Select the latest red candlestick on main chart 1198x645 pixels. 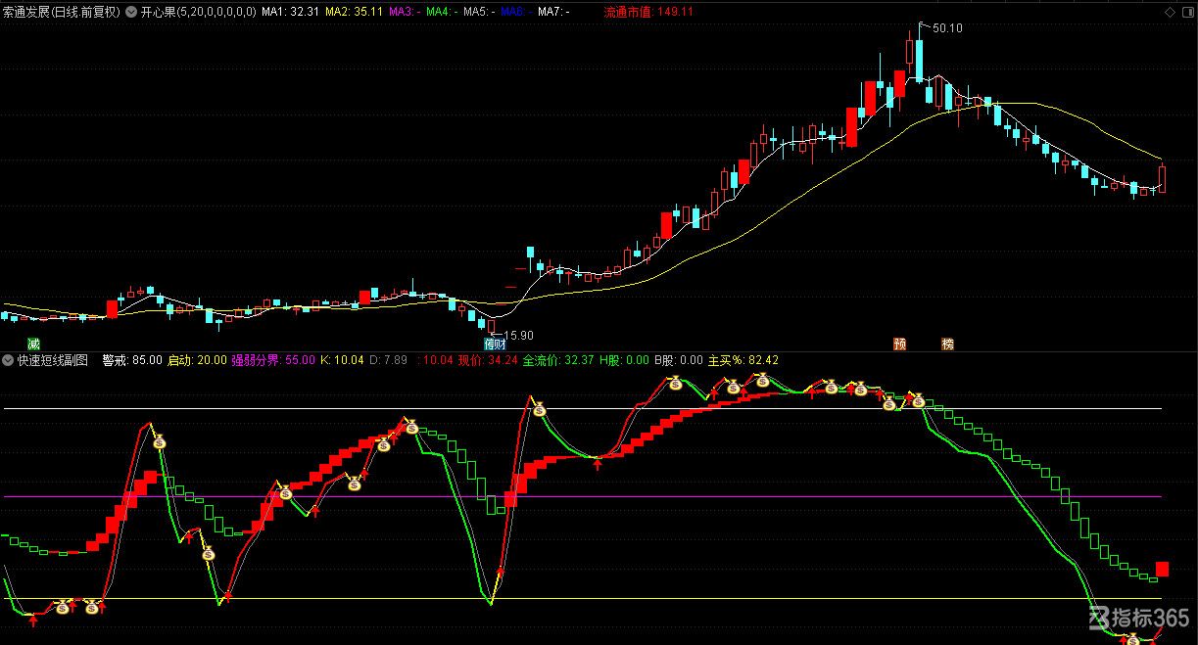click(x=1162, y=178)
